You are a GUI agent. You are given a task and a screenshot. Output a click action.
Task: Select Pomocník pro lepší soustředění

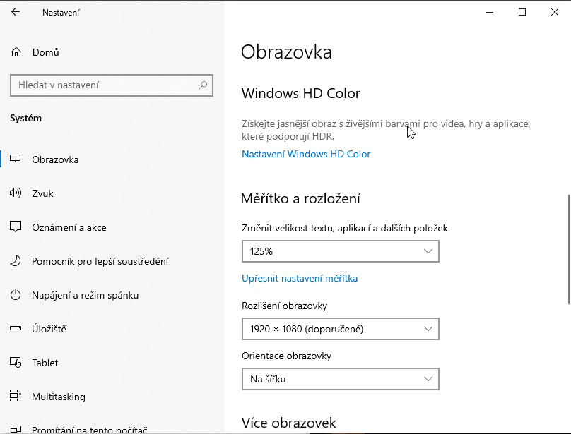coord(100,261)
